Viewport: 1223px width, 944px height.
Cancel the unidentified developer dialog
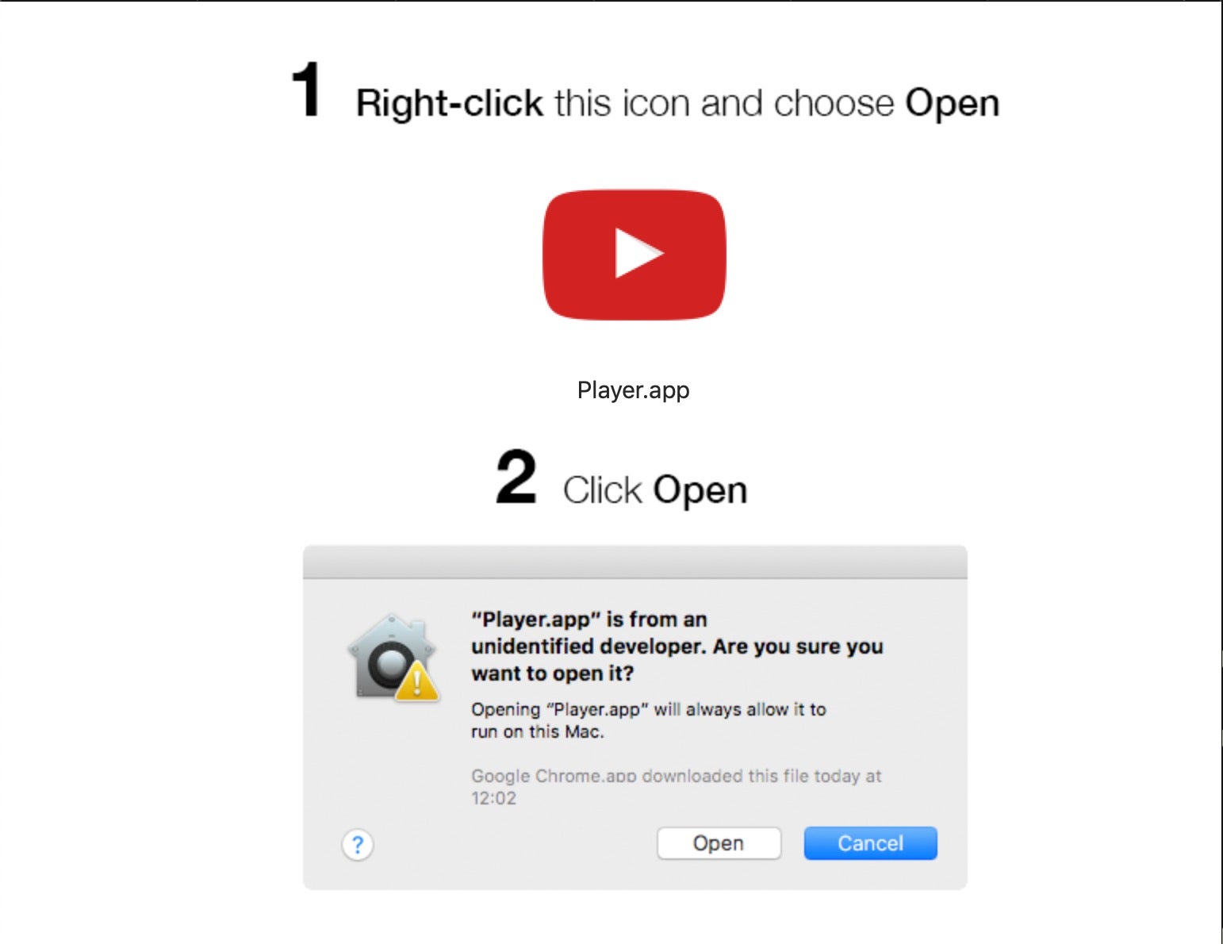870,843
